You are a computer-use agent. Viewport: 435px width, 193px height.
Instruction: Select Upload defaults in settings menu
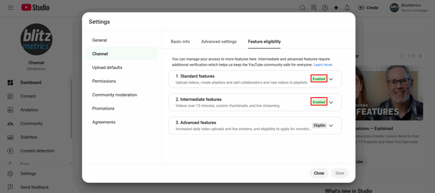coord(107,67)
